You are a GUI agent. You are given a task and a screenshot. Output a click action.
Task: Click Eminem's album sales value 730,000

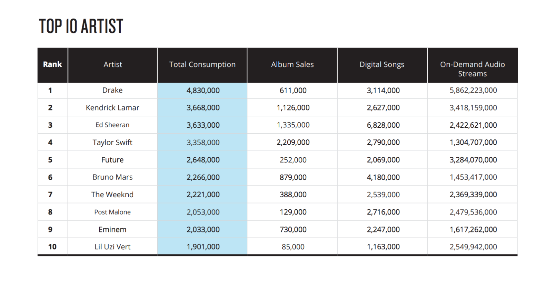pyautogui.click(x=293, y=230)
